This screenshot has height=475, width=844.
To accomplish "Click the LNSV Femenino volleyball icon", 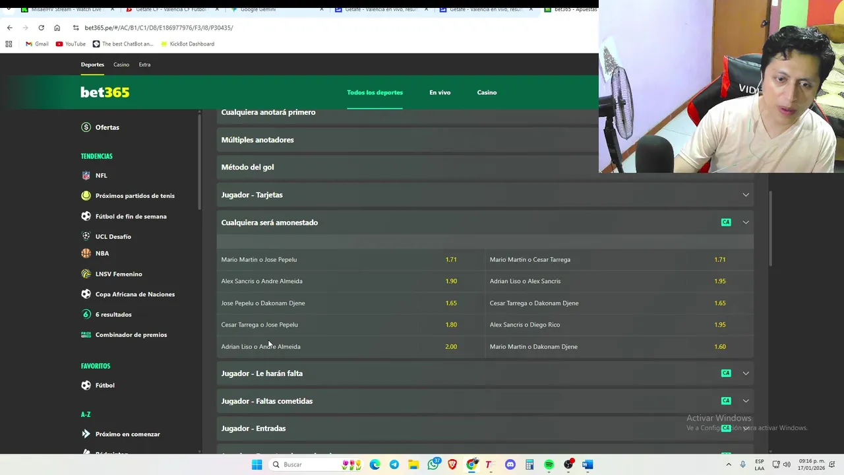I will (86, 274).
